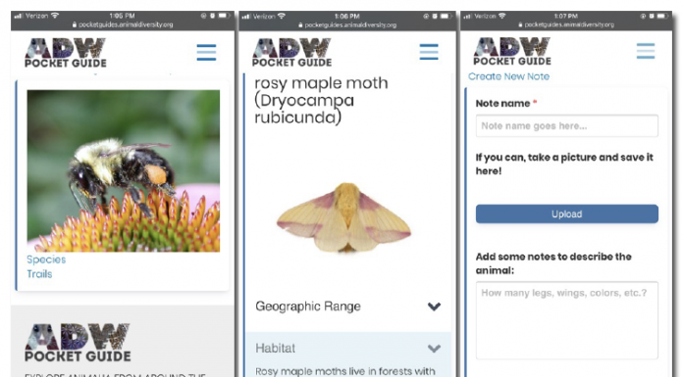The width and height of the screenshot is (683, 377).
Task: Click the rosy maple moth image
Action: 343,217
